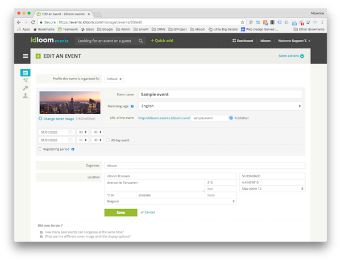Click the green back arrow icon
The height and width of the screenshot is (262, 341).
tap(38, 56)
